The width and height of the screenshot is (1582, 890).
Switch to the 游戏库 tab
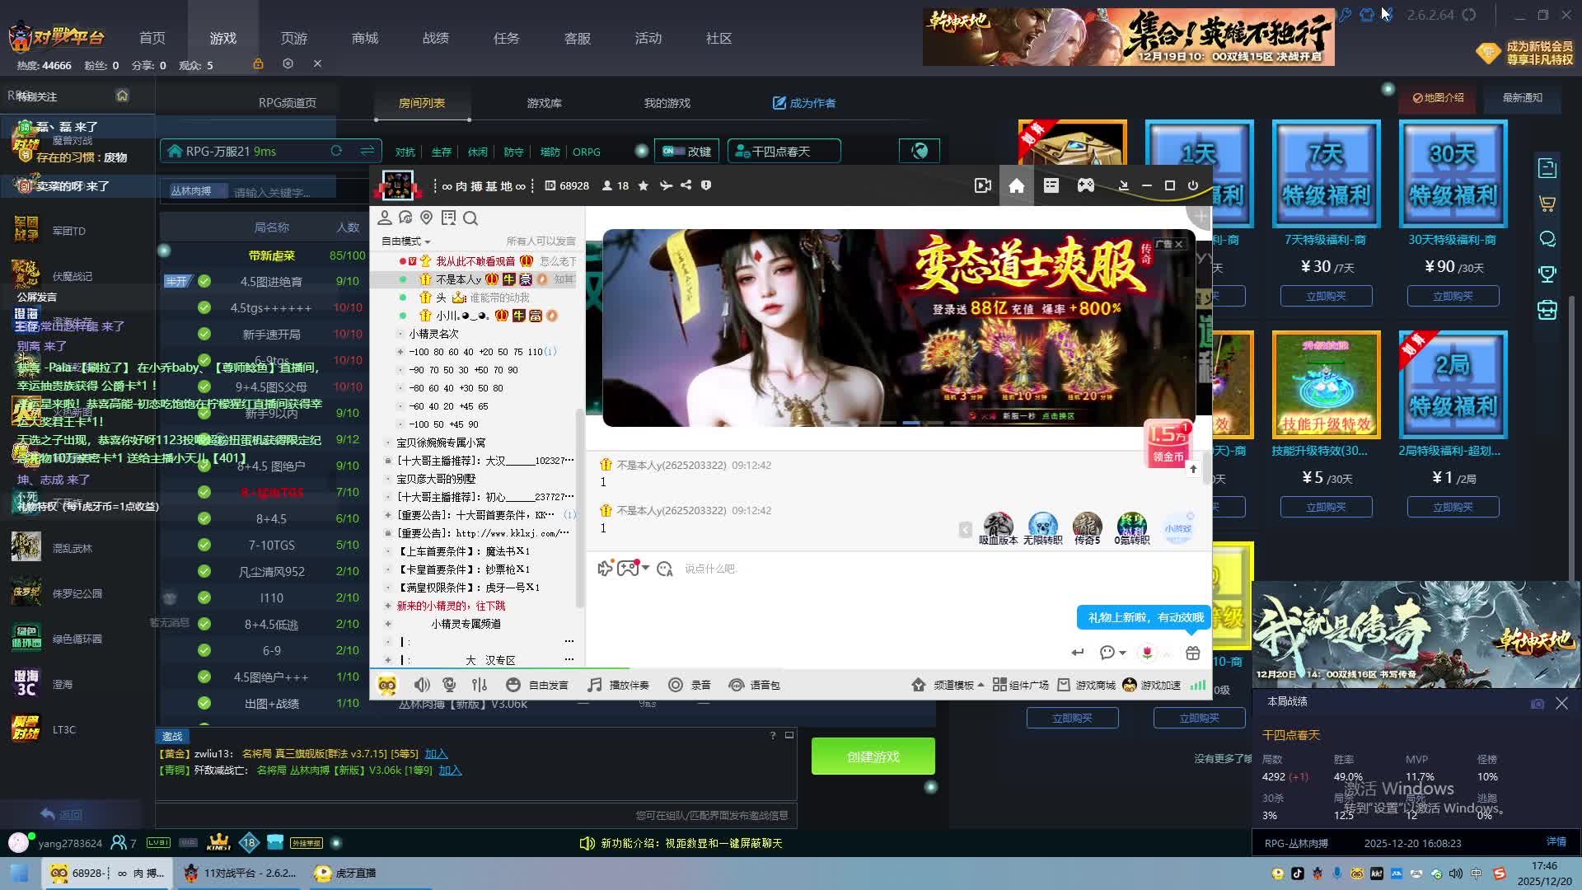[544, 103]
